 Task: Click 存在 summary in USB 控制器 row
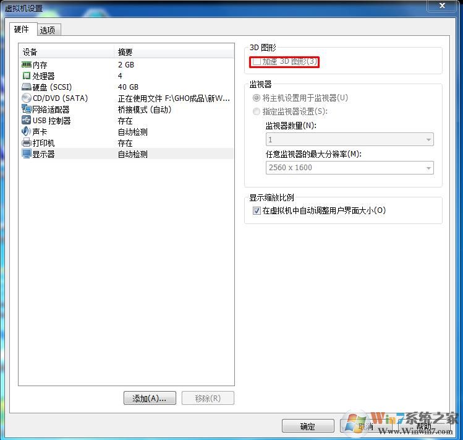(125, 121)
